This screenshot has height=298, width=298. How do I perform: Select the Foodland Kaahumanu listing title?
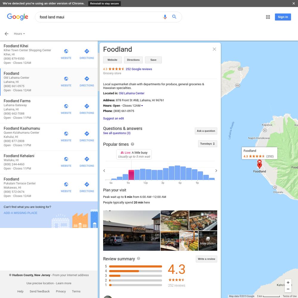(x=22, y=128)
